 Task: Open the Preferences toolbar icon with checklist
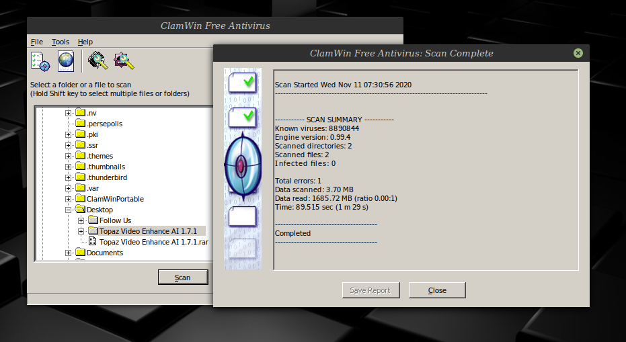pyautogui.click(x=40, y=61)
